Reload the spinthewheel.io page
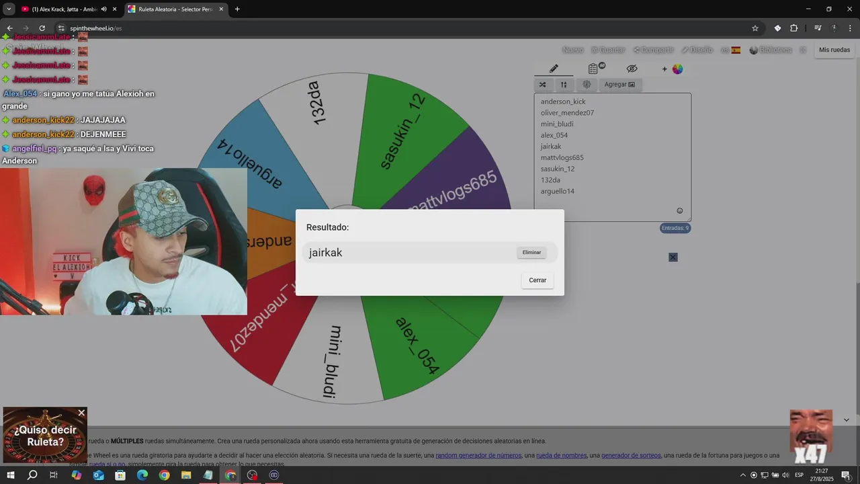The height and width of the screenshot is (484, 860). [x=42, y=28]
